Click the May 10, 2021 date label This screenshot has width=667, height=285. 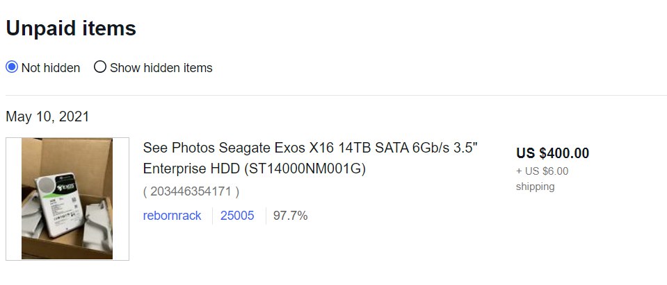point(47,116)
